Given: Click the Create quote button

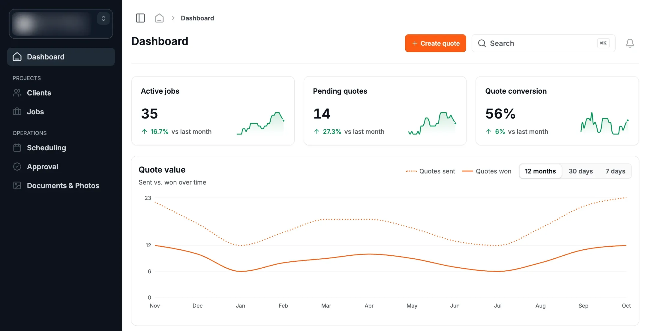Looking at the screenshot, I should 435,43.
